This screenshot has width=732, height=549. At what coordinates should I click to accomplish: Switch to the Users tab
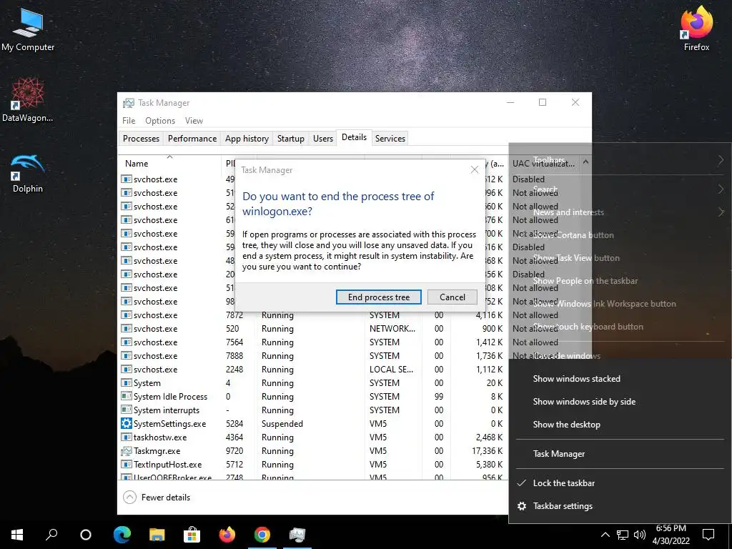point(323,138)
